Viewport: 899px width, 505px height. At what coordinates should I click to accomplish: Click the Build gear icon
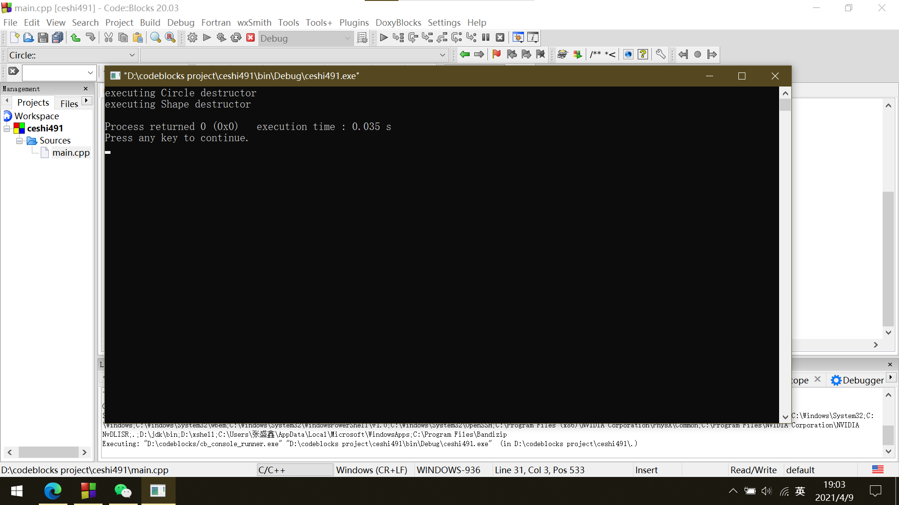coord(192,38)
